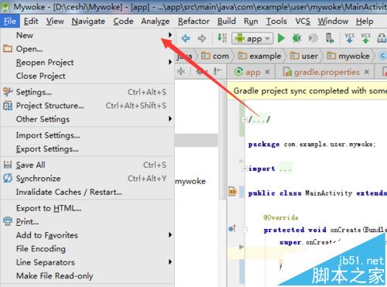
Task: Click the Save All floppy disk icon
Action: [x=8, y=165]
